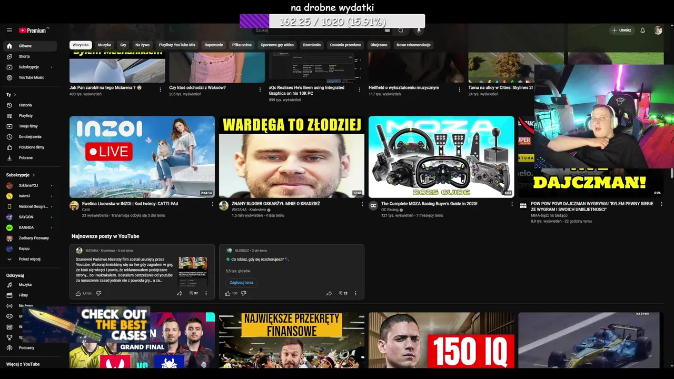The height and width of the screenshot is (379, 674).
Task: Open WARDĘGA TO ZŁODZIEJ thumbnail
Action: click(x=292, y=157)
